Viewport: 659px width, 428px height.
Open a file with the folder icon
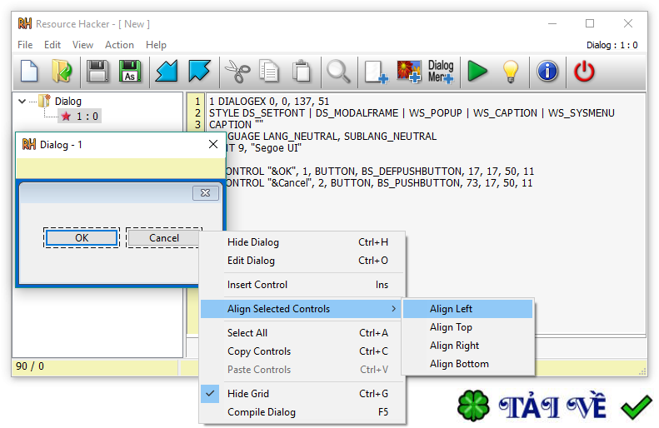62,71
